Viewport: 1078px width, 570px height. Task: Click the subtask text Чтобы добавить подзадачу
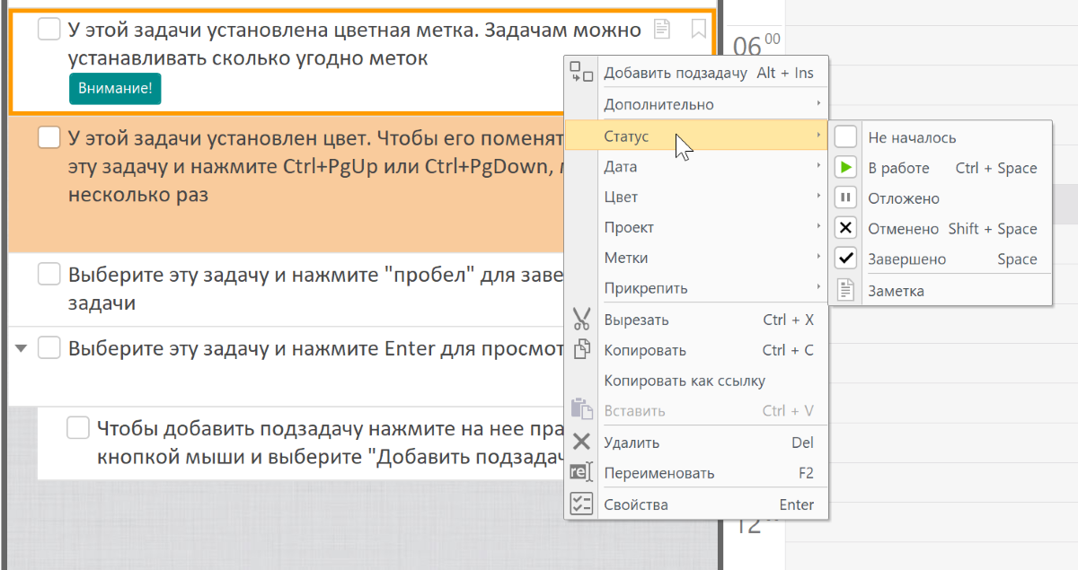[x=329, y=442]
